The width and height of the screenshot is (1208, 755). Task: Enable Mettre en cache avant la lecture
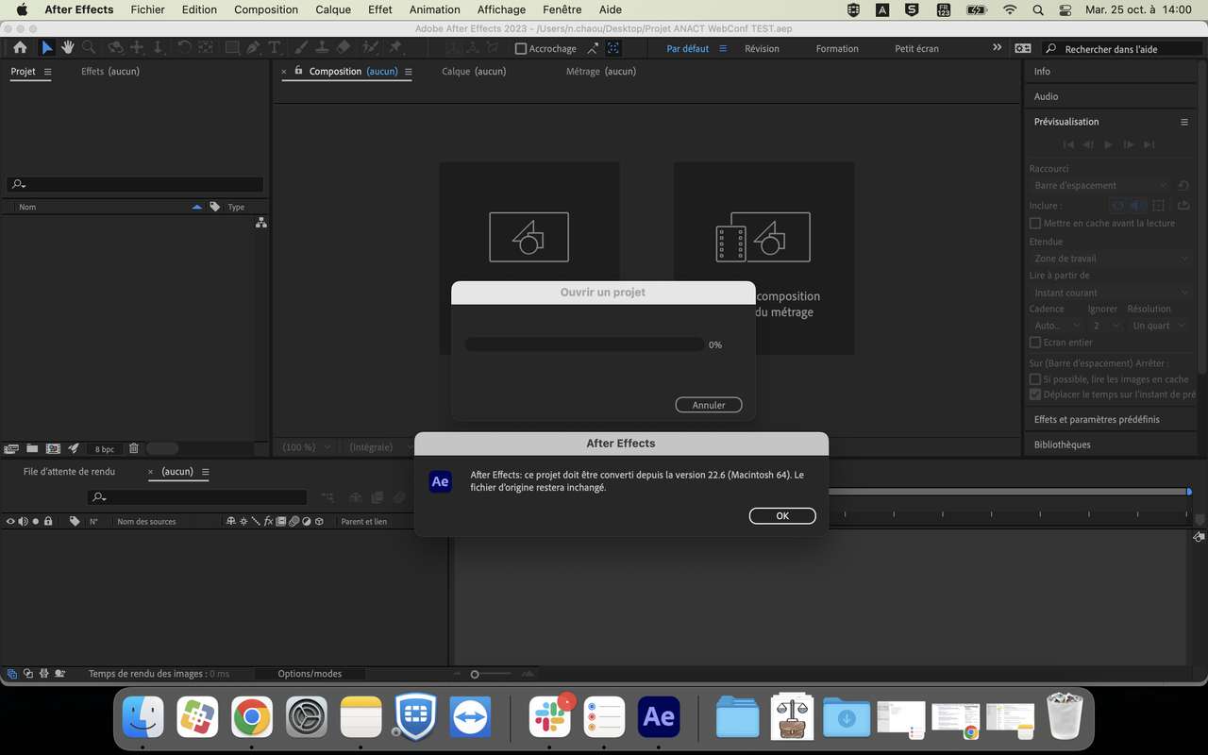pos(1035,224)
